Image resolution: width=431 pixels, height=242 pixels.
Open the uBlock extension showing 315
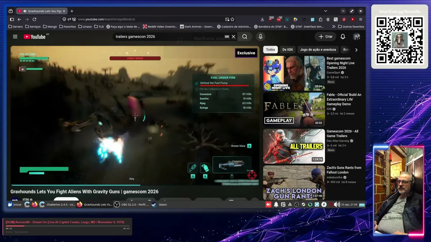[x=271, y=19]
